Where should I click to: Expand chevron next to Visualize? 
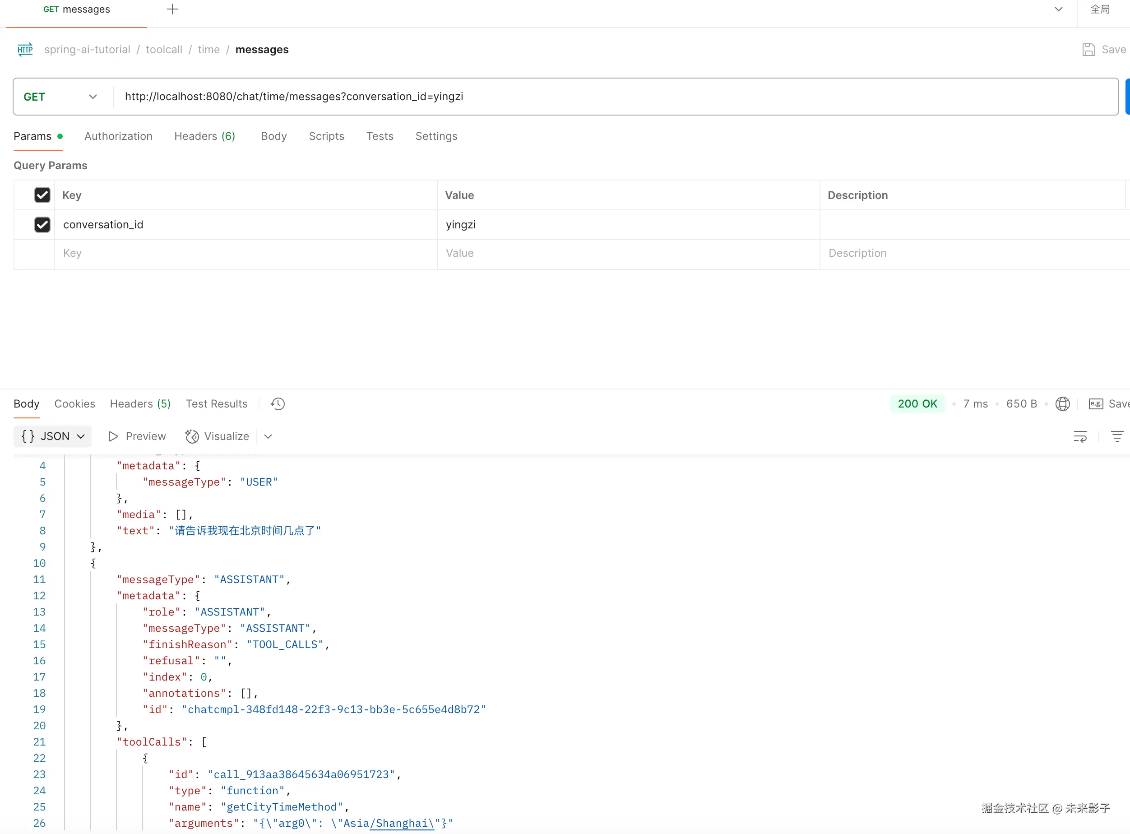[x=268, y=437]
